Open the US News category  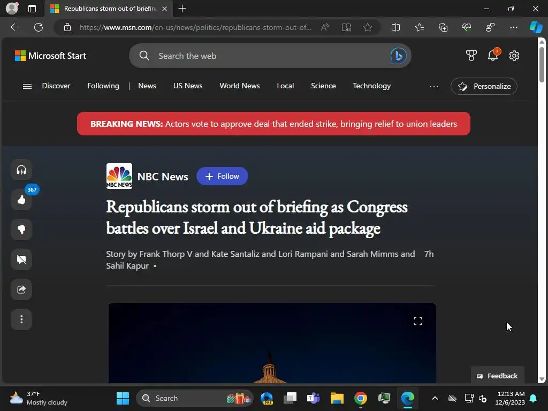pos(188,86)
